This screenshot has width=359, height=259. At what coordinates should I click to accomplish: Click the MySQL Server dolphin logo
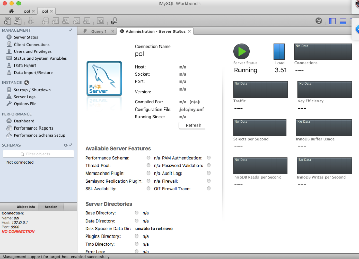coord(104,78)
